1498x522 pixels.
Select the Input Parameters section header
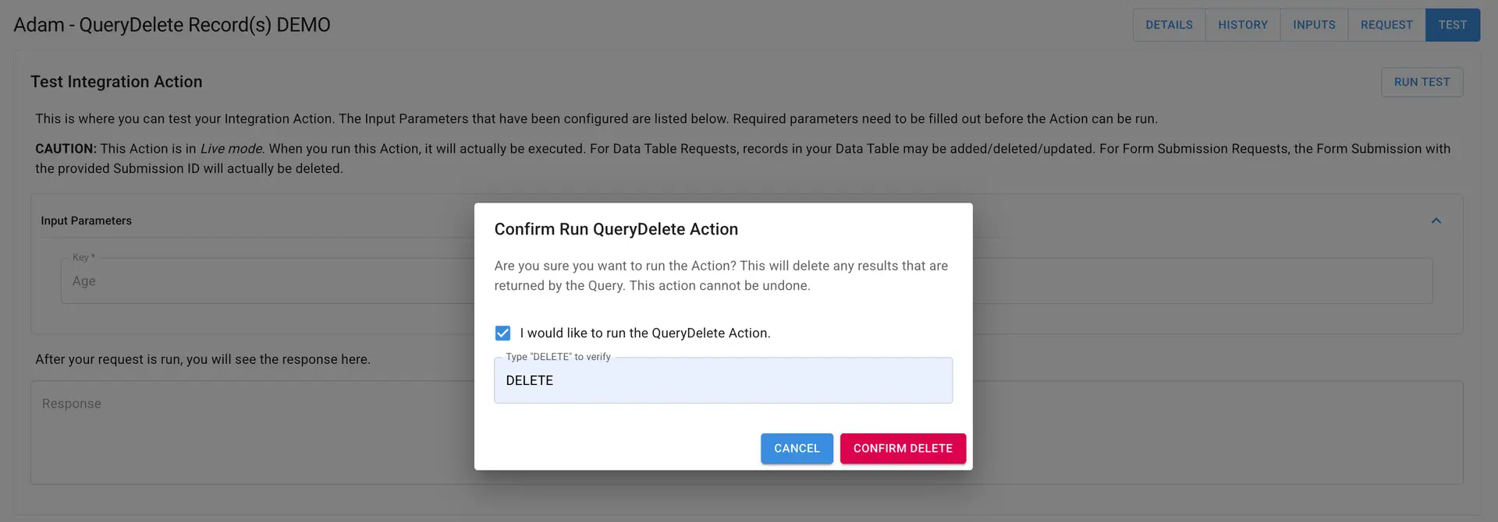(87, 220)
